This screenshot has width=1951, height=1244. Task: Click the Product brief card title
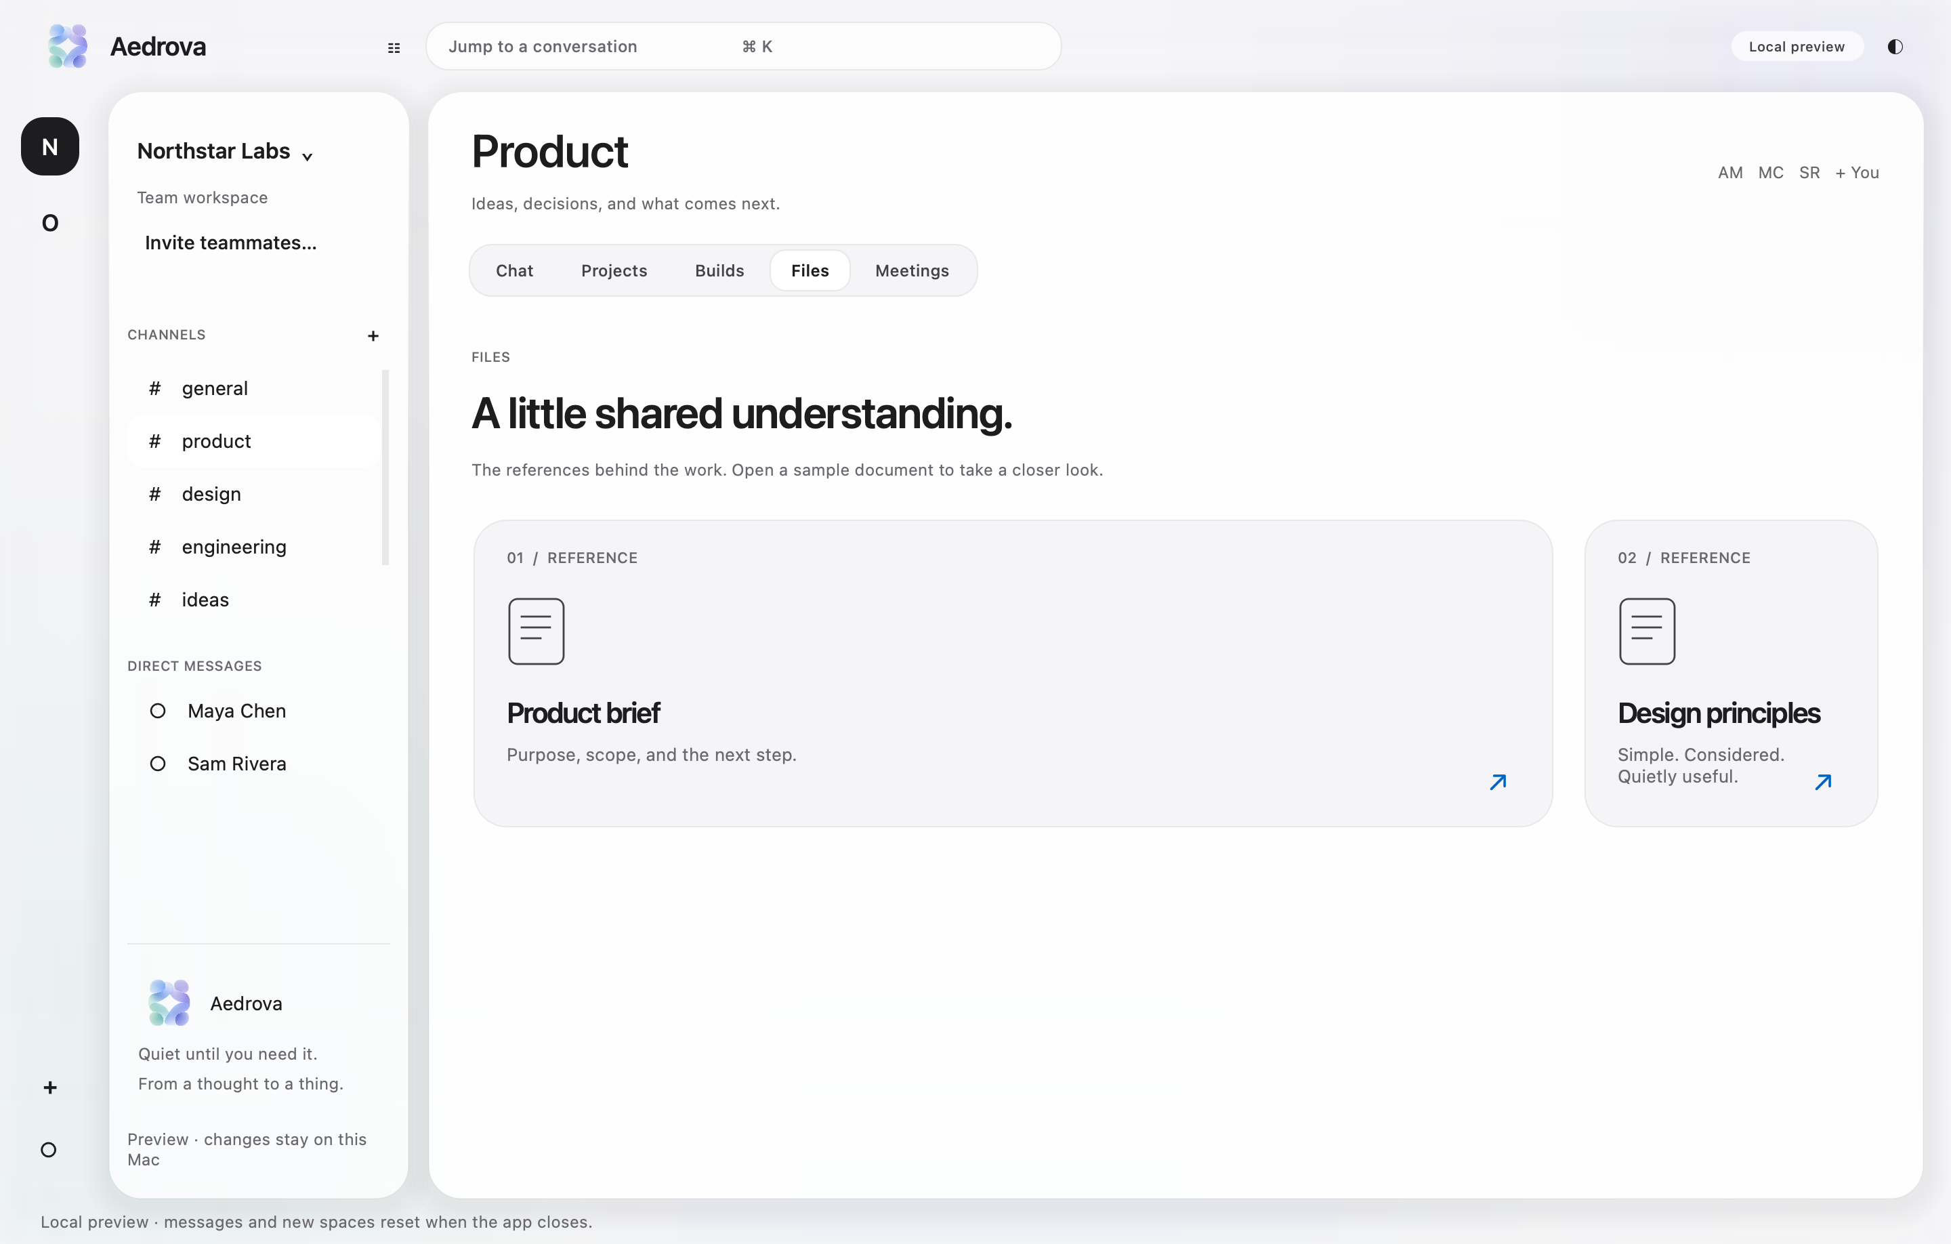coord(583,713)
